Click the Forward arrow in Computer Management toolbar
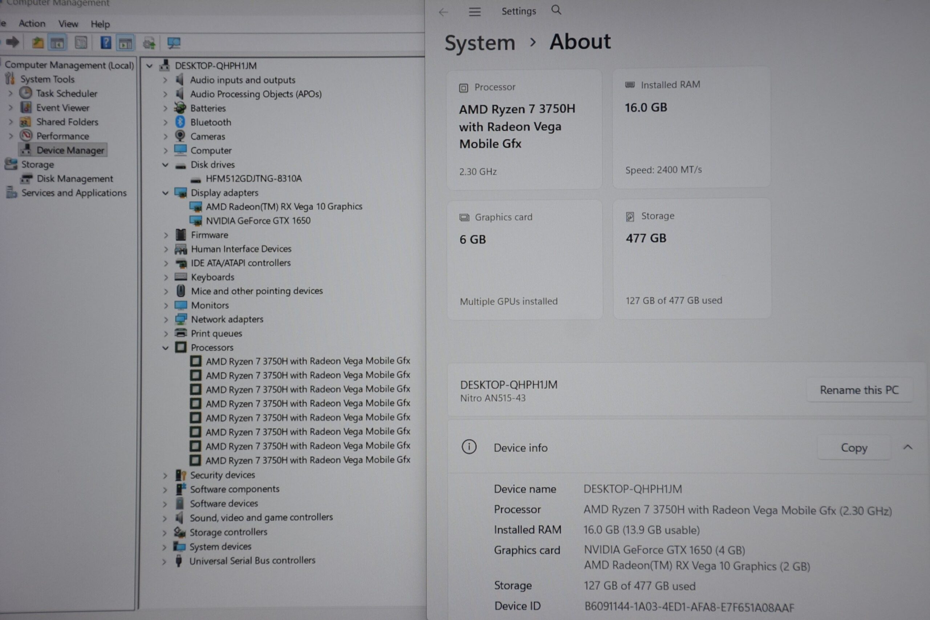This screenshot has width=930, height=620. point(12,42)
